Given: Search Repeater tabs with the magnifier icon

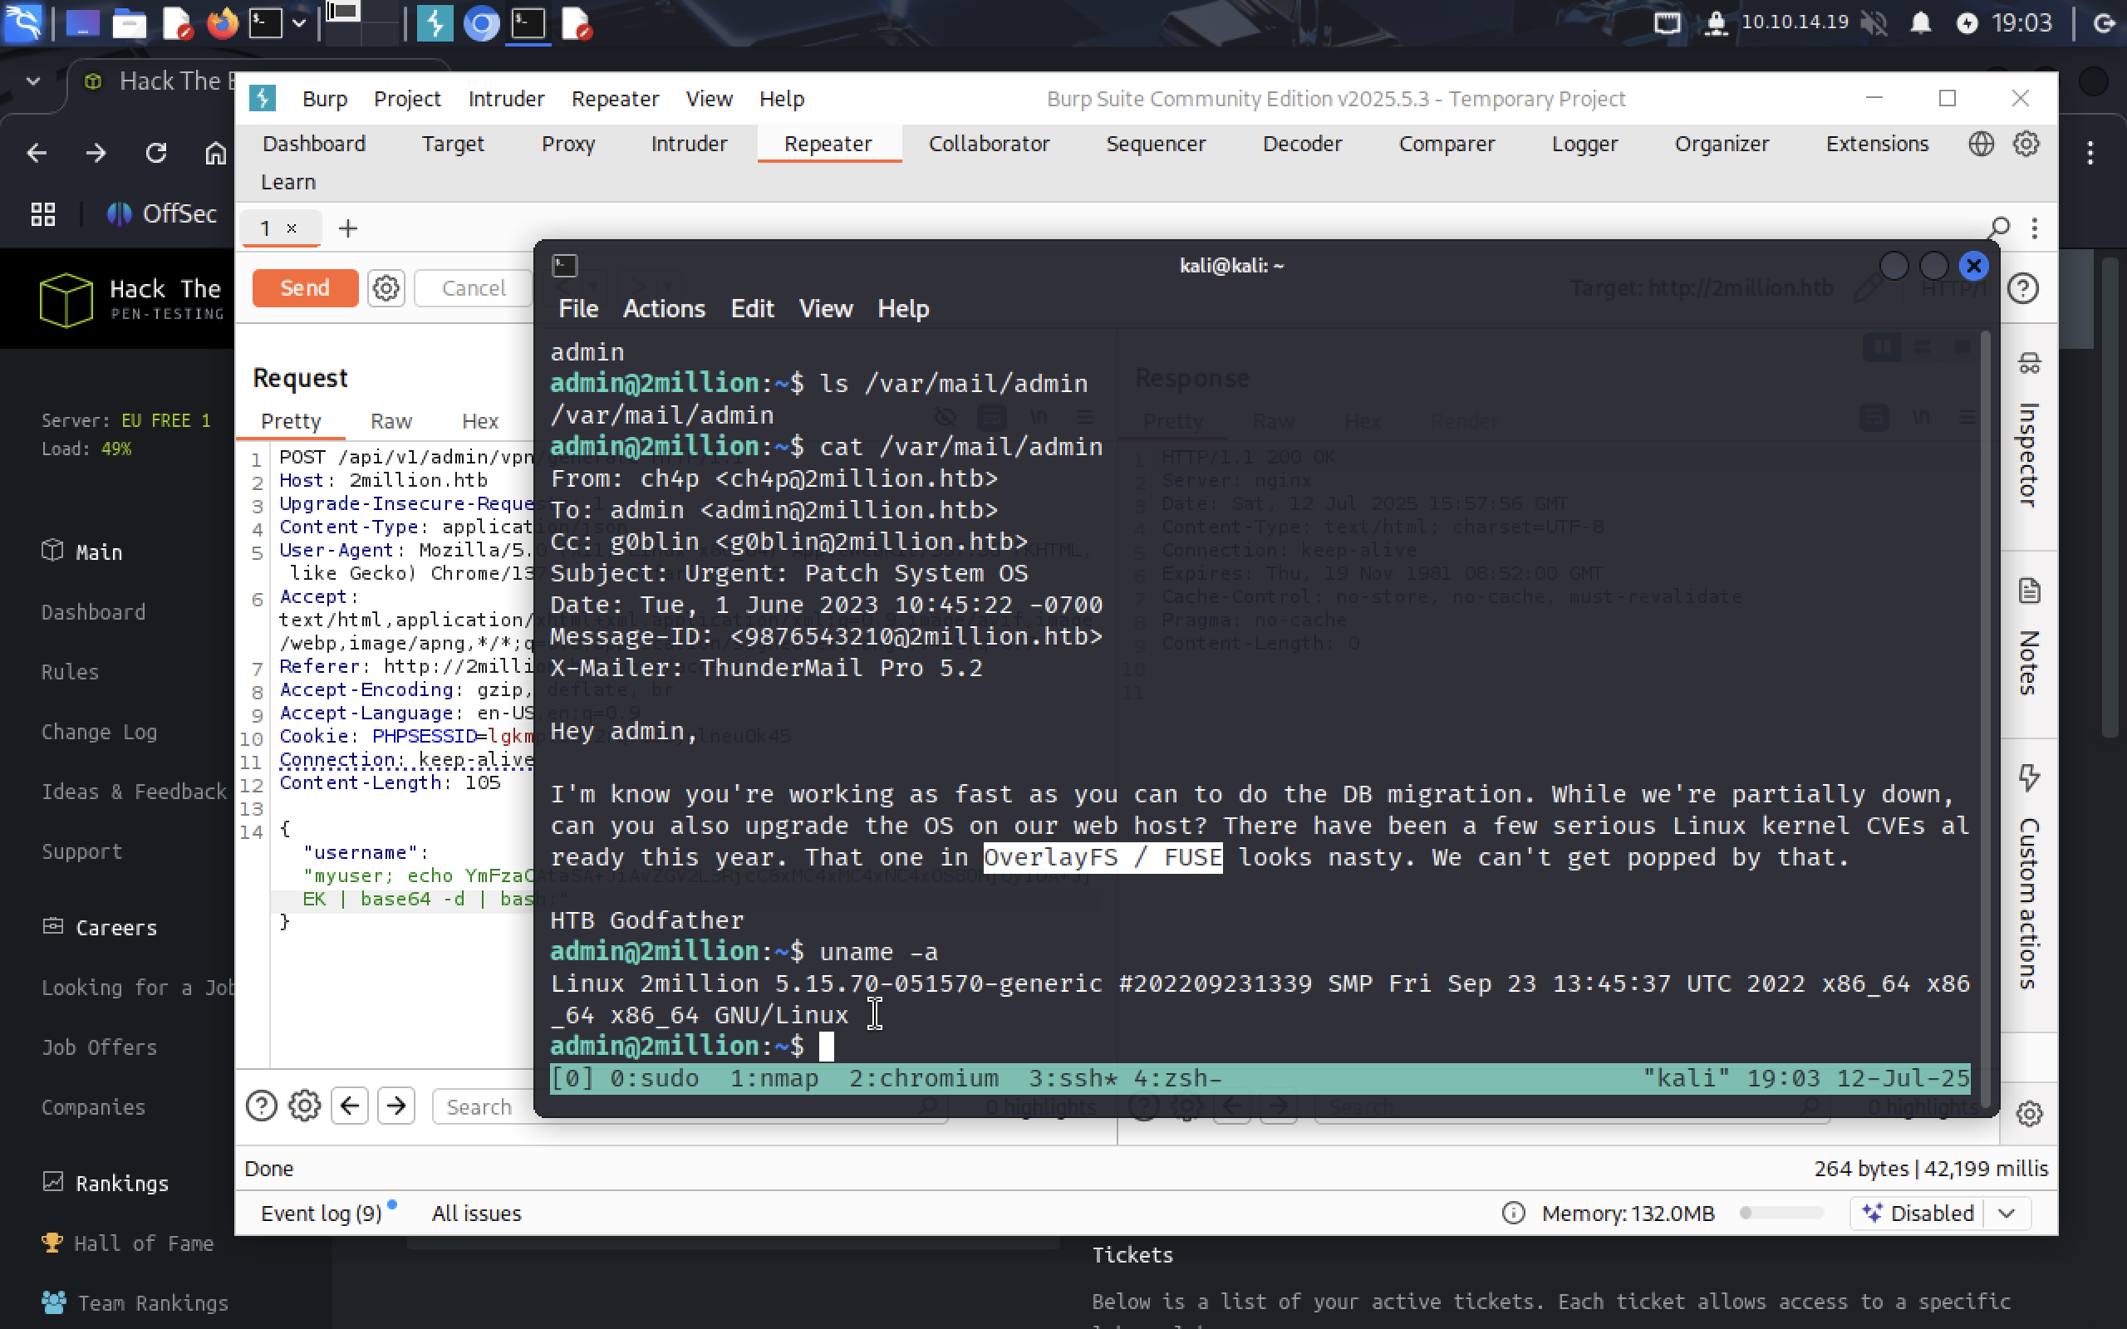Looking at the screenshot, I should (1999, 228).
